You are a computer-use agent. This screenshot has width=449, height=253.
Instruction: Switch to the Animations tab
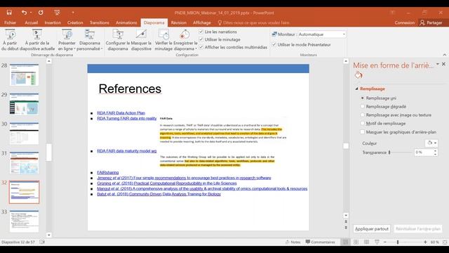point(126,22)
